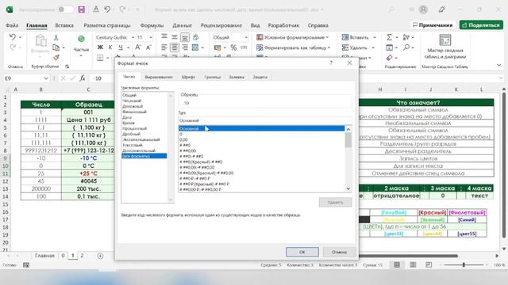Open the Общий number format dropdown

coord(246,37)
